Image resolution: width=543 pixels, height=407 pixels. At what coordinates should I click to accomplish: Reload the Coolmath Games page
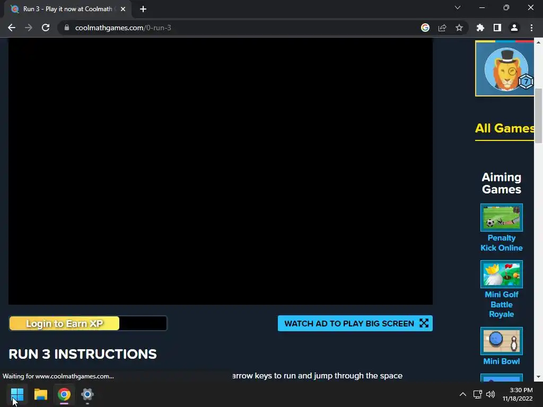(46, 28)
